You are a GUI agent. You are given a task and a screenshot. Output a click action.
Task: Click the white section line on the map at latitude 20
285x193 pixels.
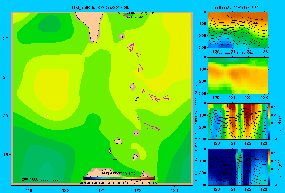click(115, 116)
